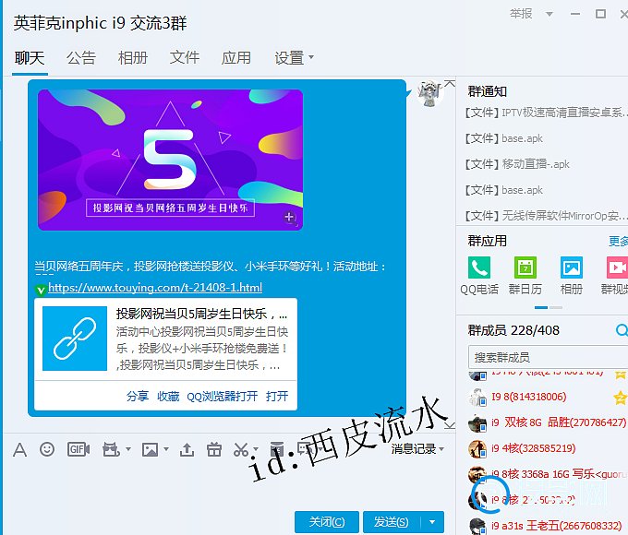Viewport: 628px width, 535px height.
Task: Click the 搜索群成员 search field
Action: click(545, 357)
